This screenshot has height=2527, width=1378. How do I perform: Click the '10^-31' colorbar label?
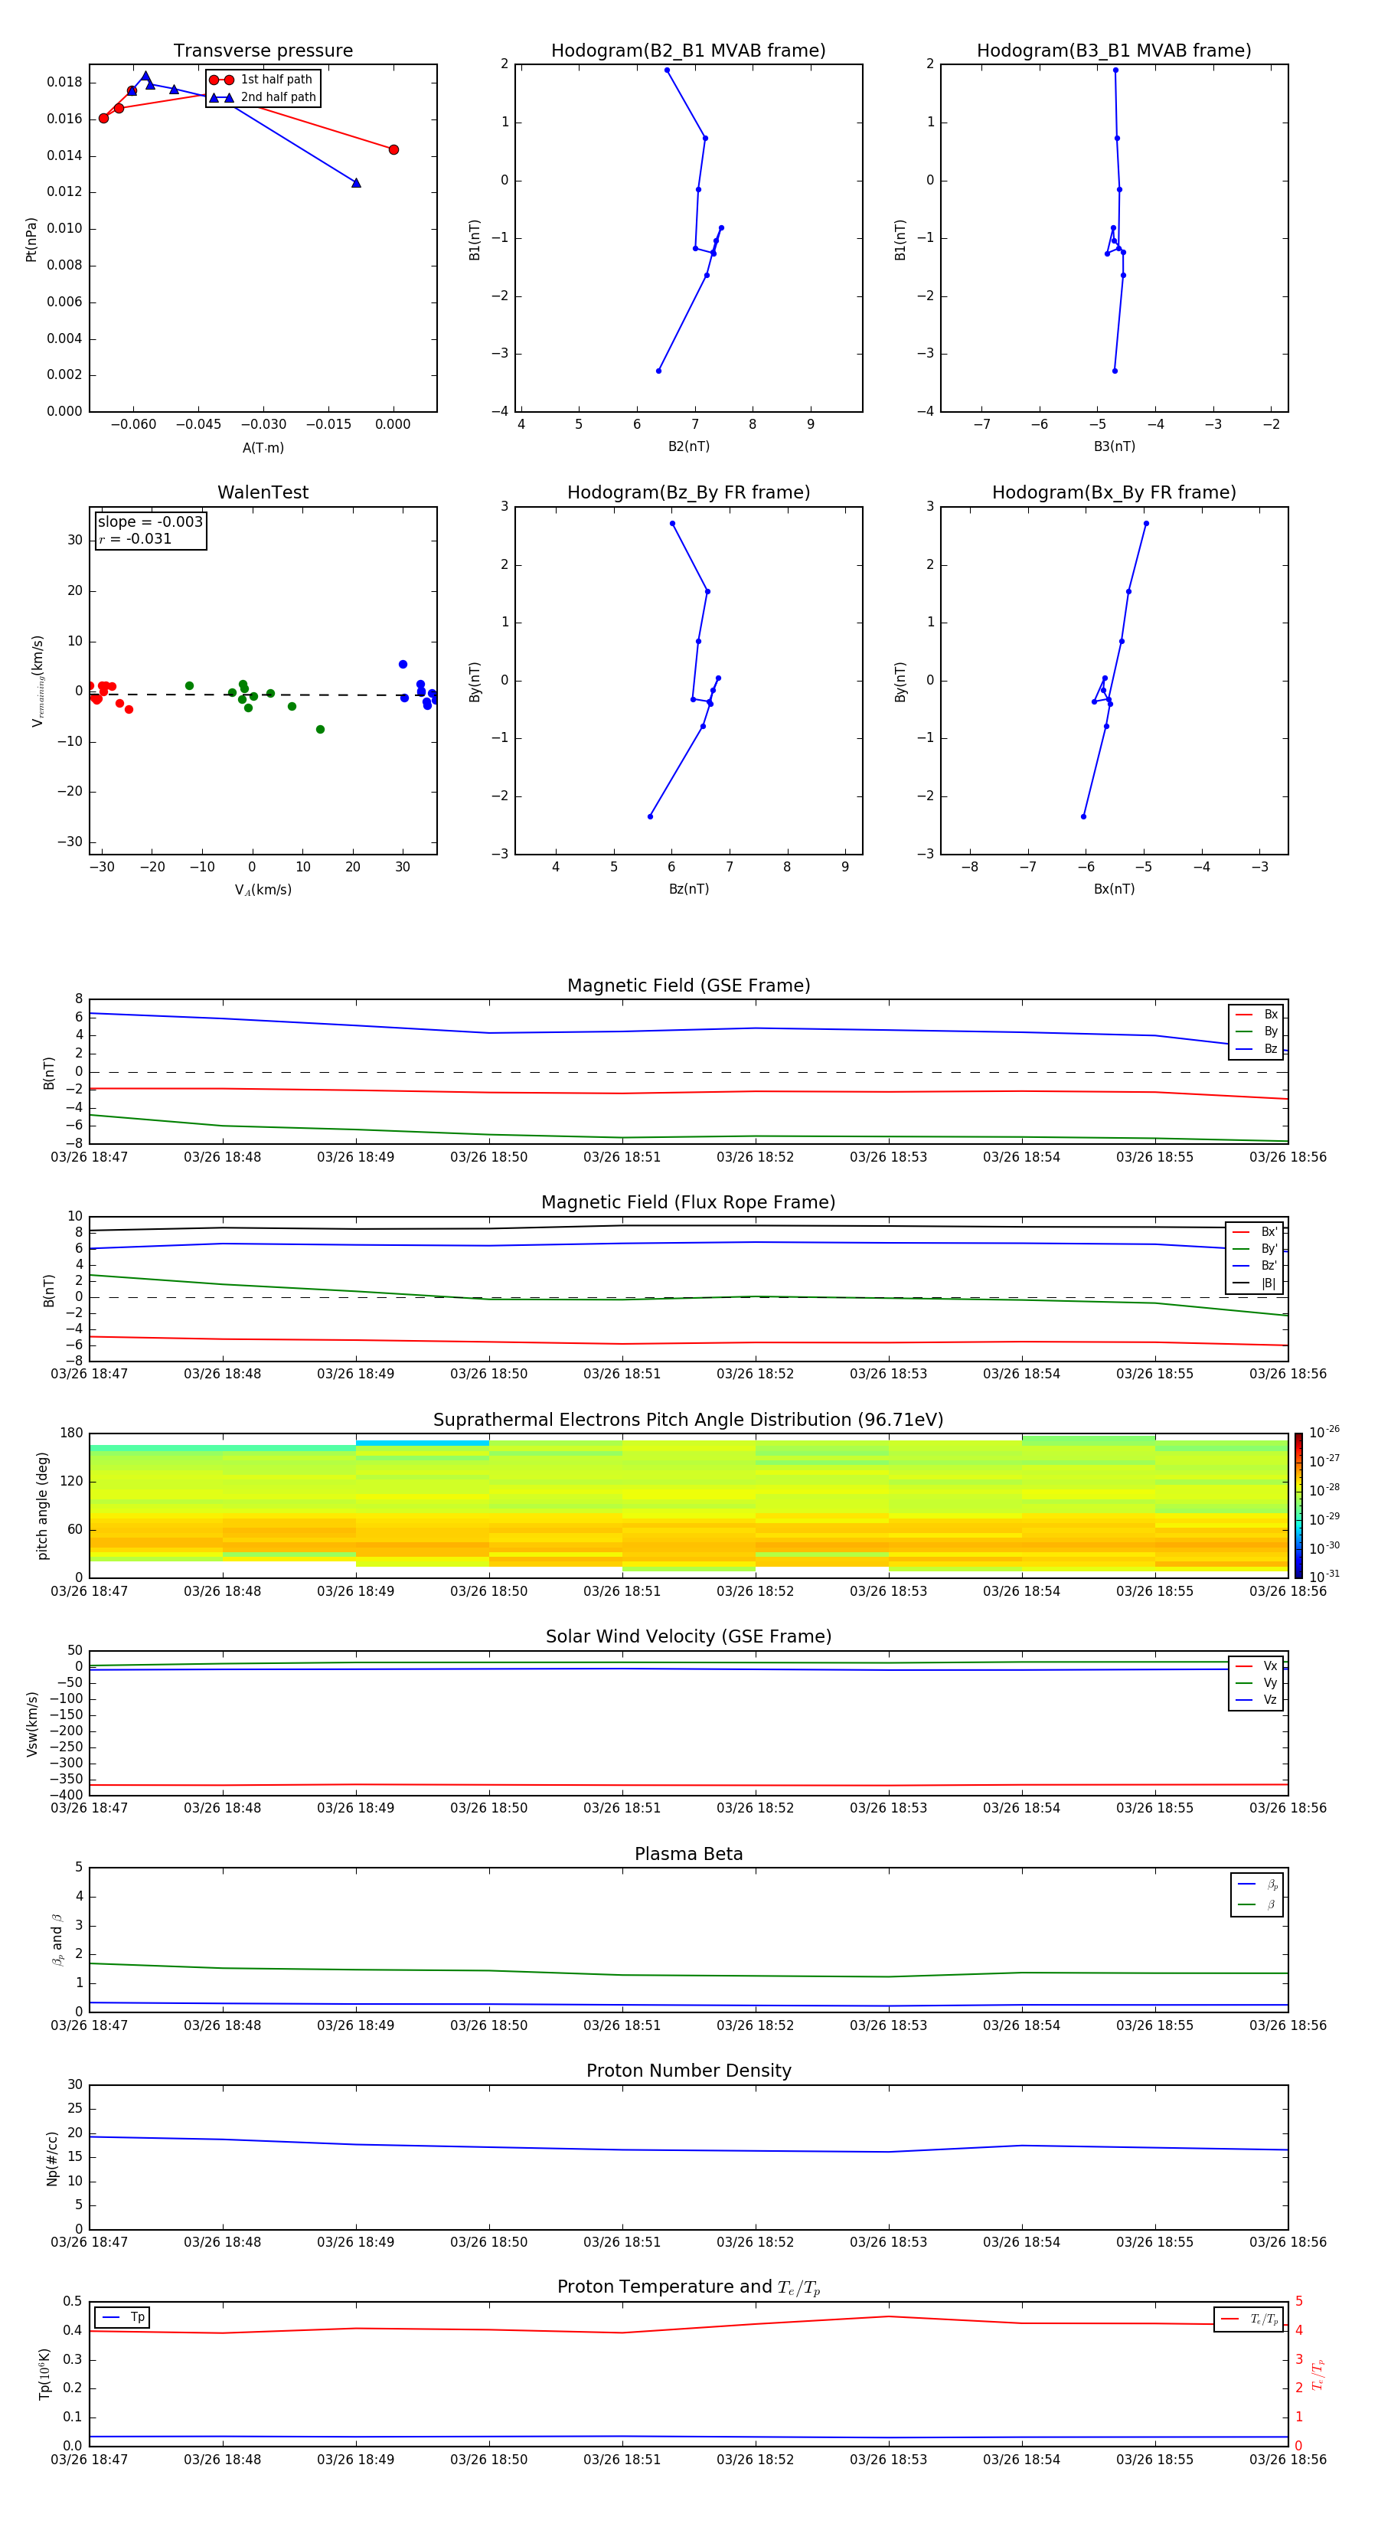tap(1324, 1577)
